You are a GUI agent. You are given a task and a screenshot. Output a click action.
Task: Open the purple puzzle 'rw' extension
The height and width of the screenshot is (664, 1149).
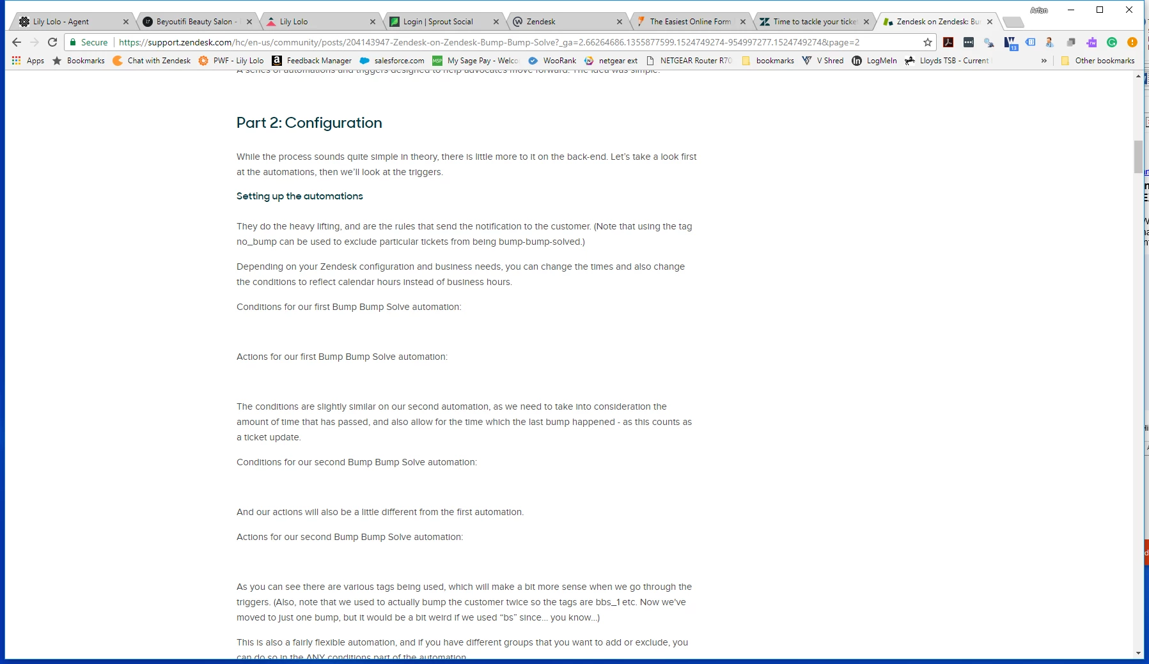coord(1091,42)
